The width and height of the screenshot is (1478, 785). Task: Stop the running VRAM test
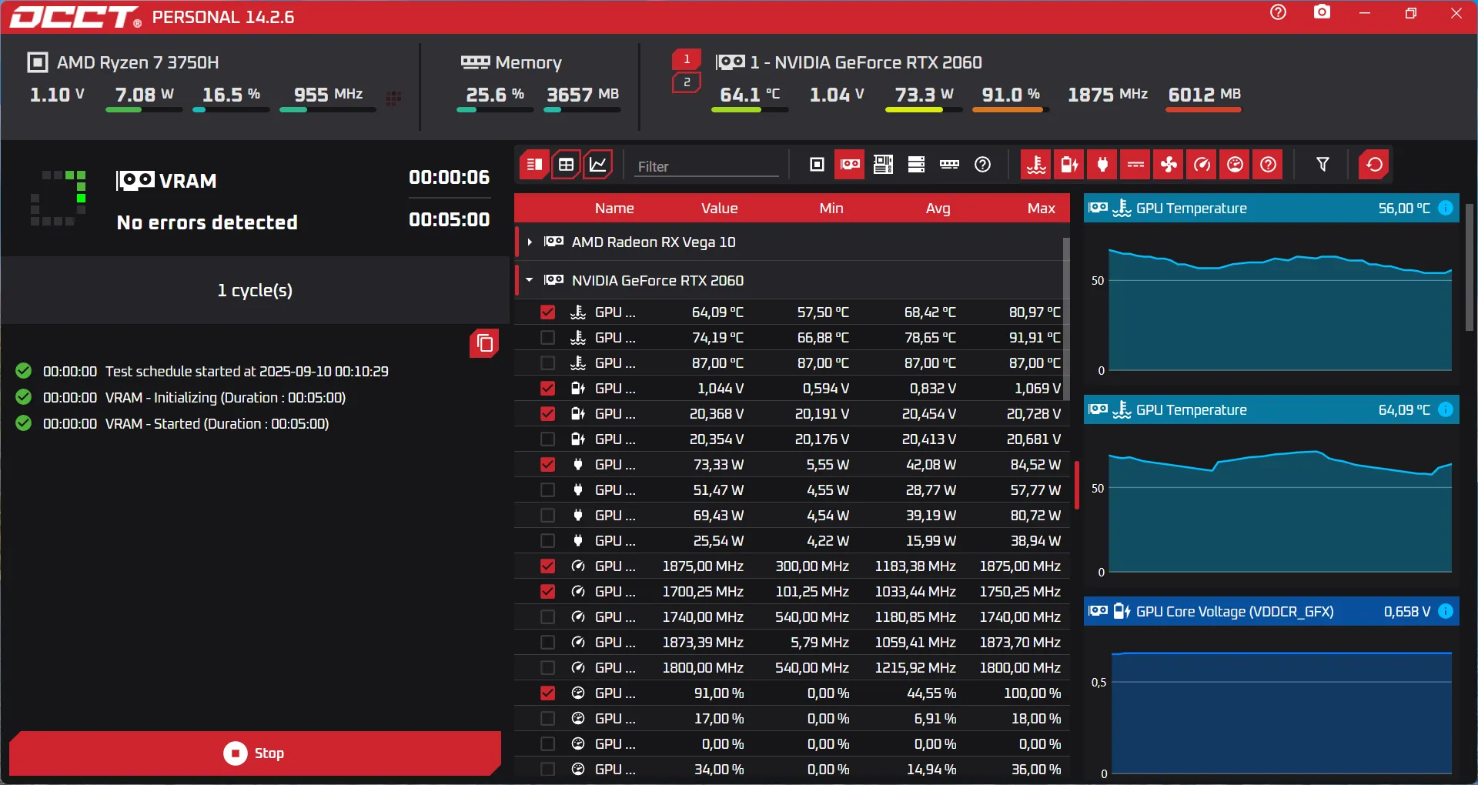pos(254,753)
